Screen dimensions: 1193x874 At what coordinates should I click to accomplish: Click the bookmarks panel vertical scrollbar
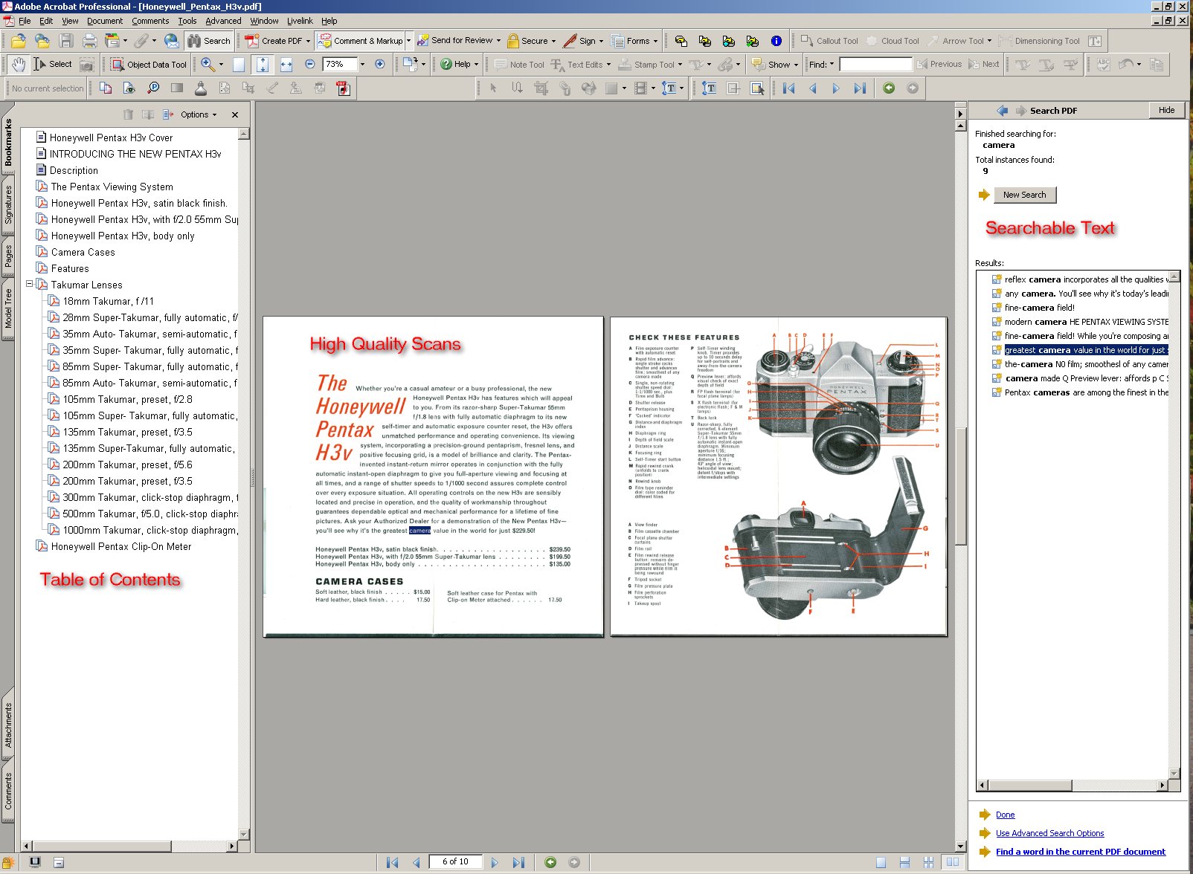pos(244,484)
